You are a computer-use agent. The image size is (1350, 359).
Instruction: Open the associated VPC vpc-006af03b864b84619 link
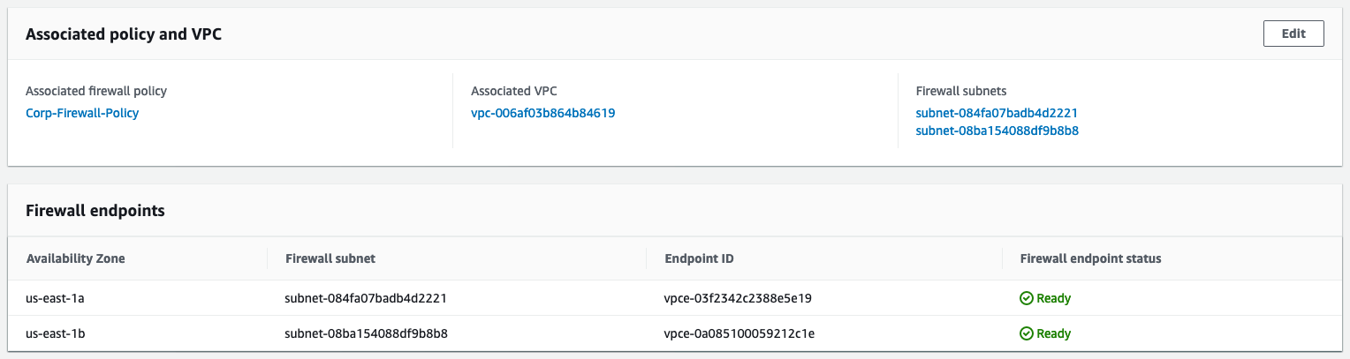tap(542, 113)
